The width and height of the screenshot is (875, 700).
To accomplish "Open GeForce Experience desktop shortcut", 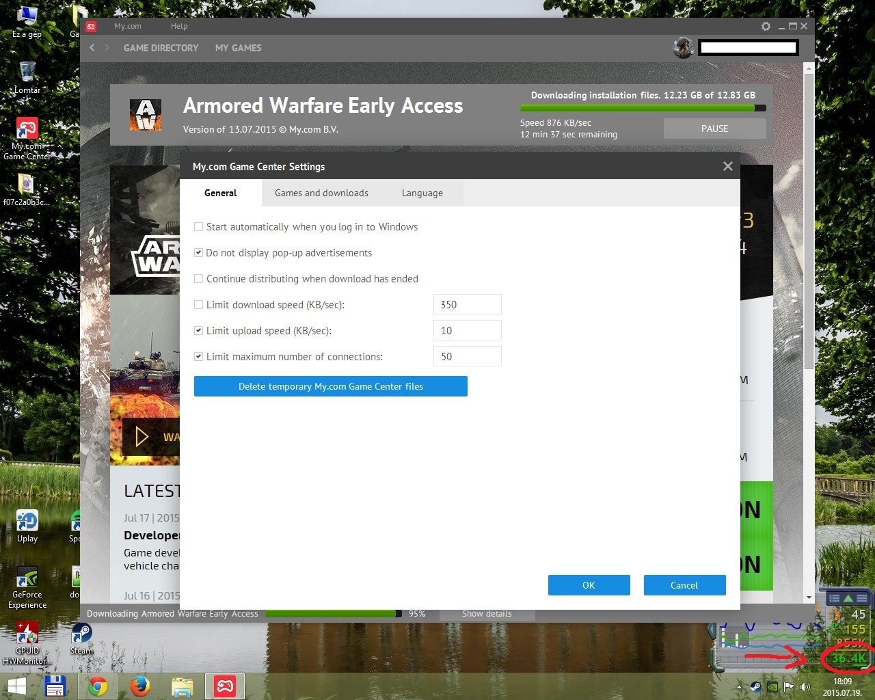I will coord(27,587).
